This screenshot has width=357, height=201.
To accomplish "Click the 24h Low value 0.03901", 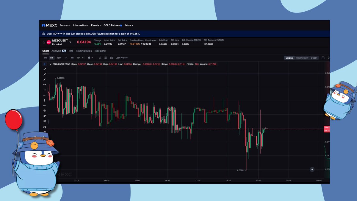I will 175,44.
